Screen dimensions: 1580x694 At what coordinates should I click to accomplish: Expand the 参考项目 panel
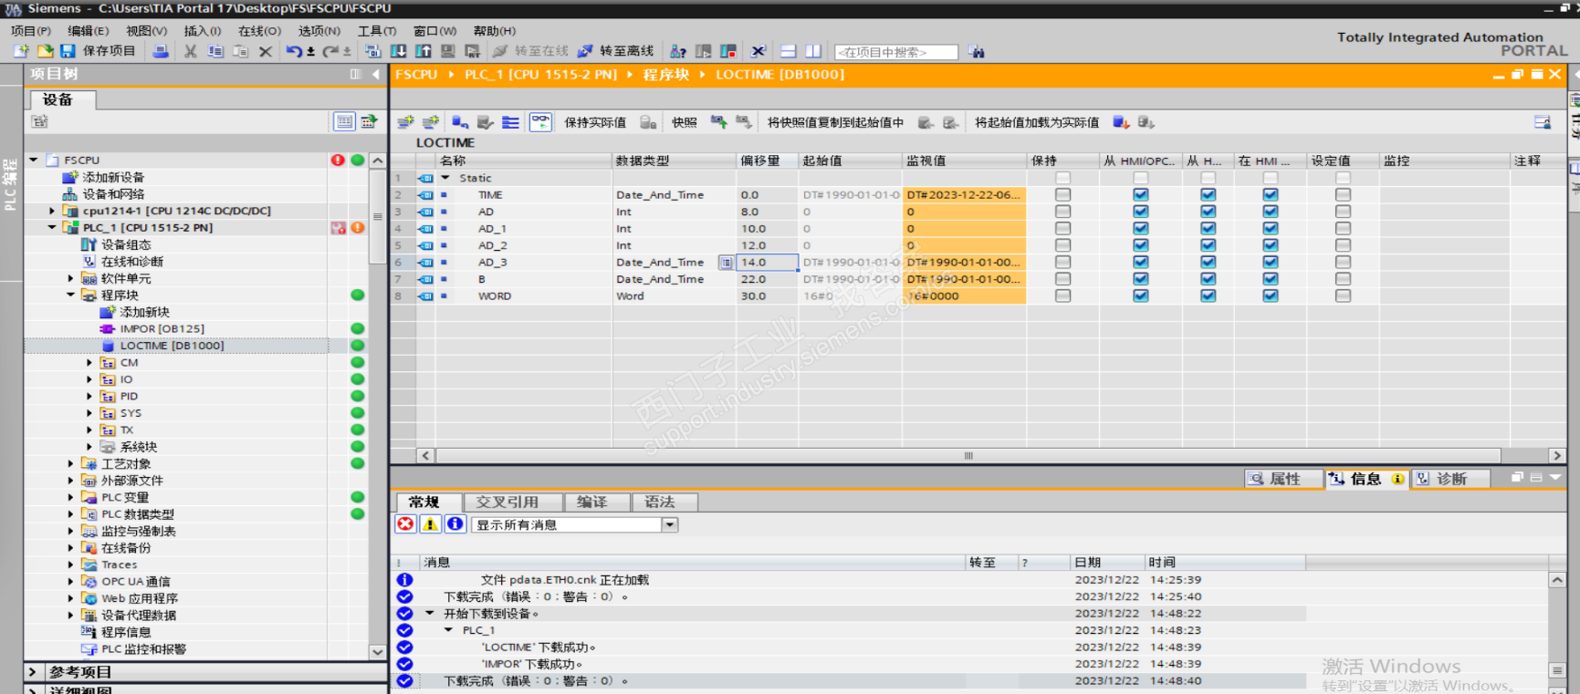pyautogui.click(x=33, y=672)
